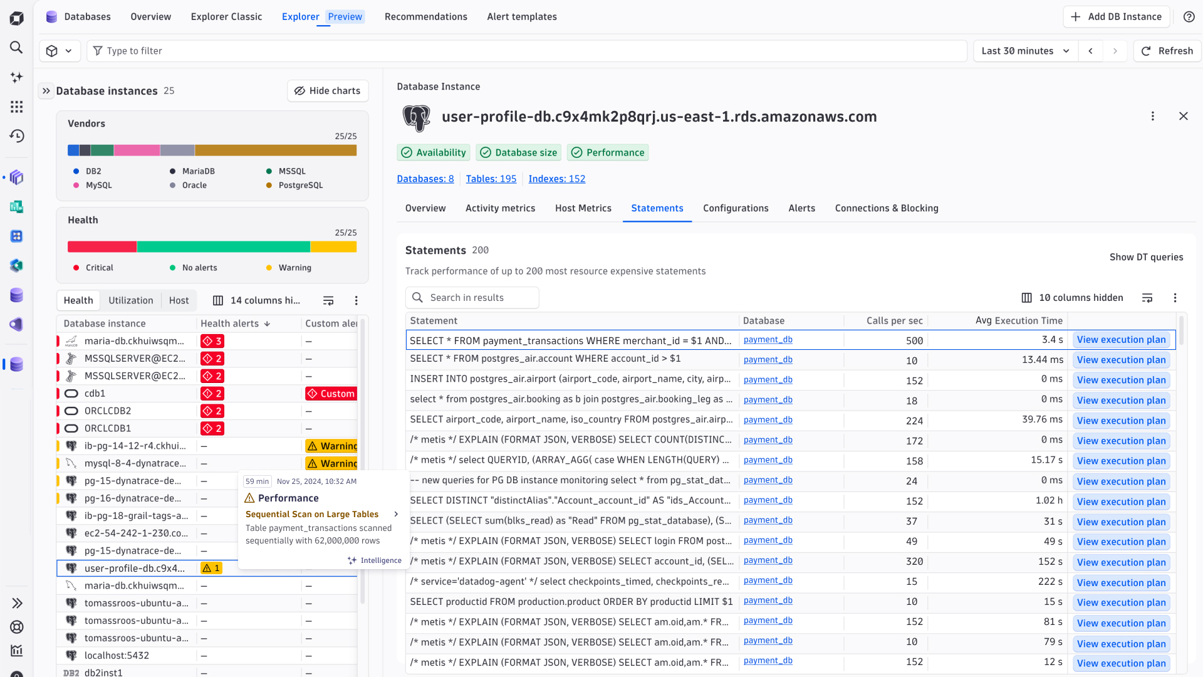This screenshot has height=677, width=1203.
Task: Click the MySQL pink segment in Vendors bar
Action: click(x=137, y=150)
